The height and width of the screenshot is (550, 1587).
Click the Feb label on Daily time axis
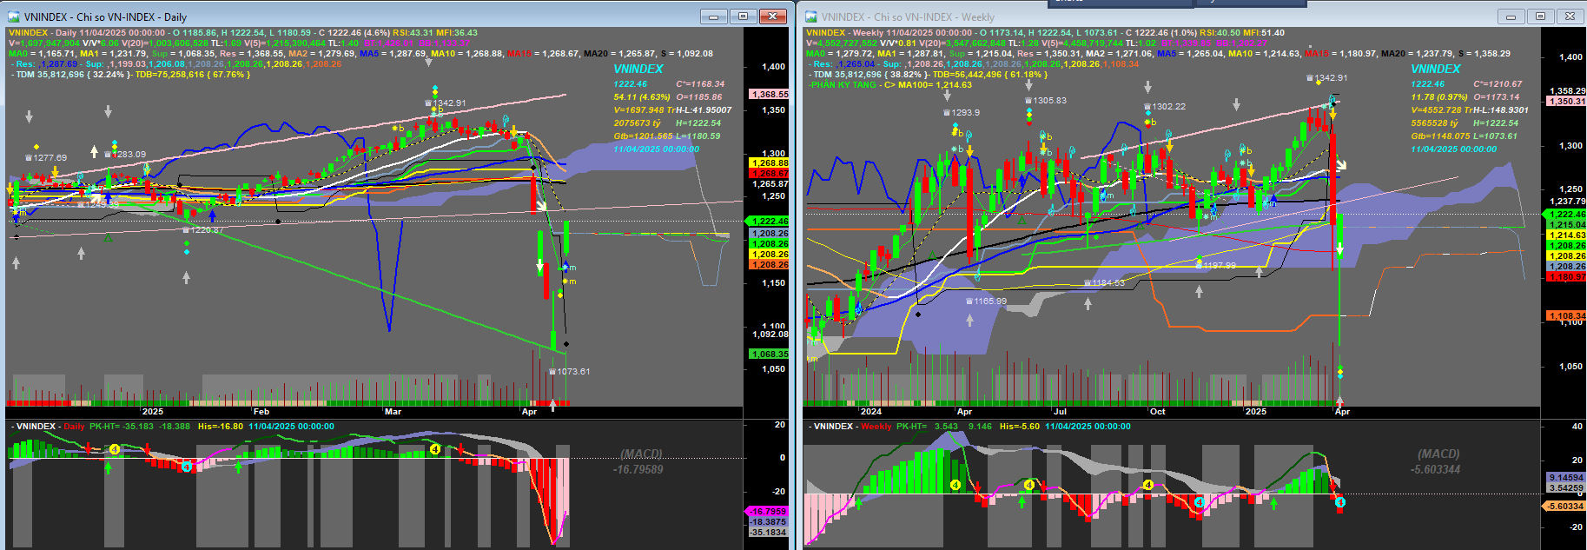261,412
